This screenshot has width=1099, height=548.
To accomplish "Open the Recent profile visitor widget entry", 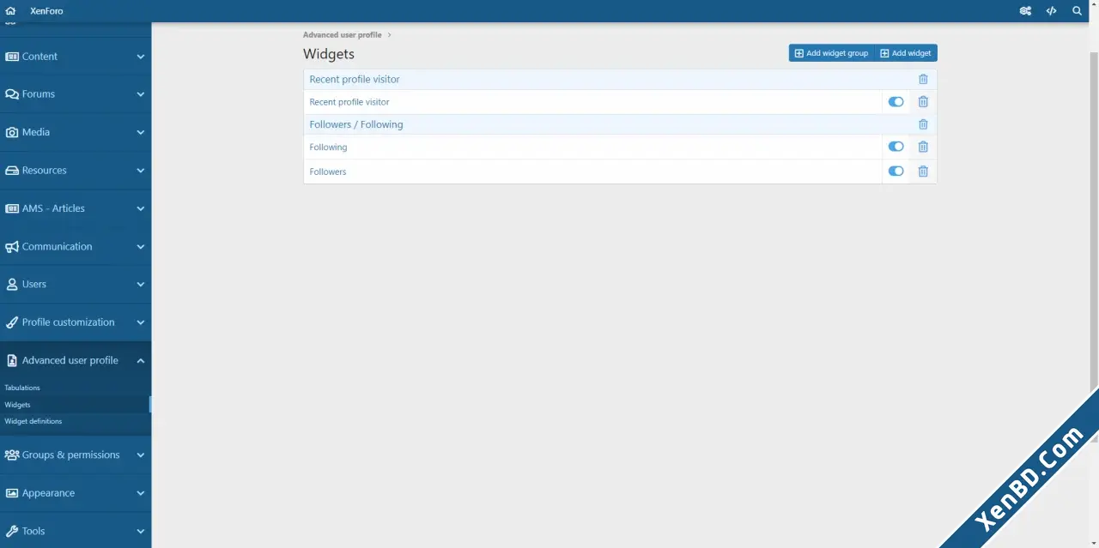I will click(349, 102).
